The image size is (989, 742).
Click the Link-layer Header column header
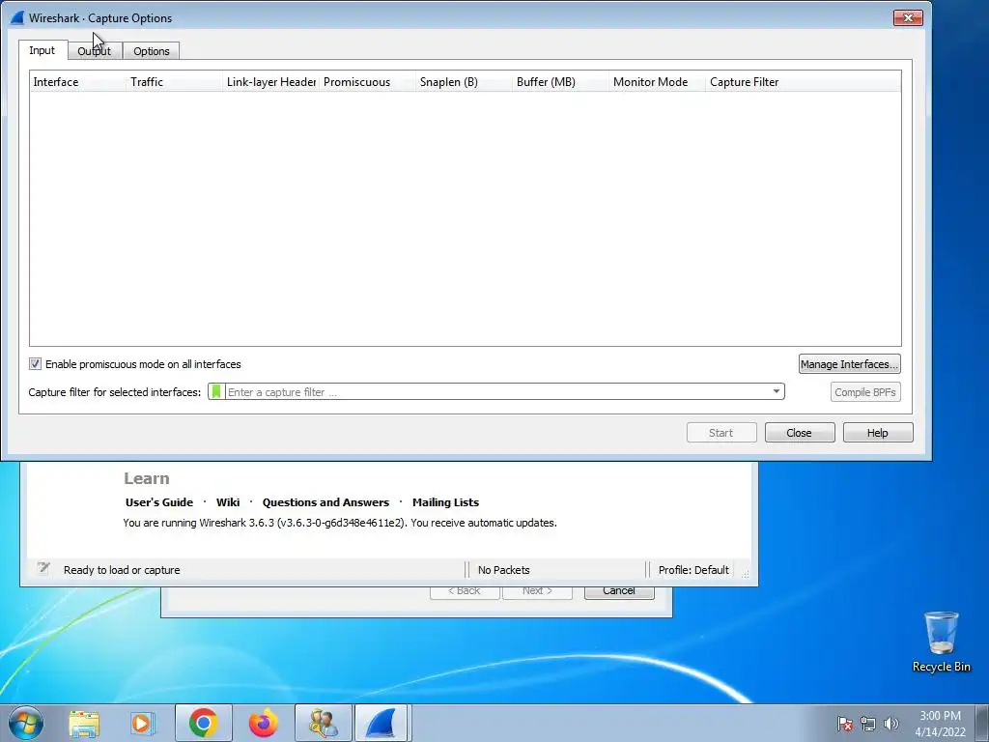coord(271,82)
